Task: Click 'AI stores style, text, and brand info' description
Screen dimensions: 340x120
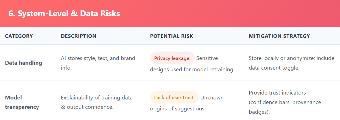Action: tap(98, 58)
